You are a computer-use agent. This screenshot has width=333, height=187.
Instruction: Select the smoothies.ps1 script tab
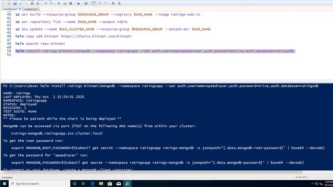10,9
